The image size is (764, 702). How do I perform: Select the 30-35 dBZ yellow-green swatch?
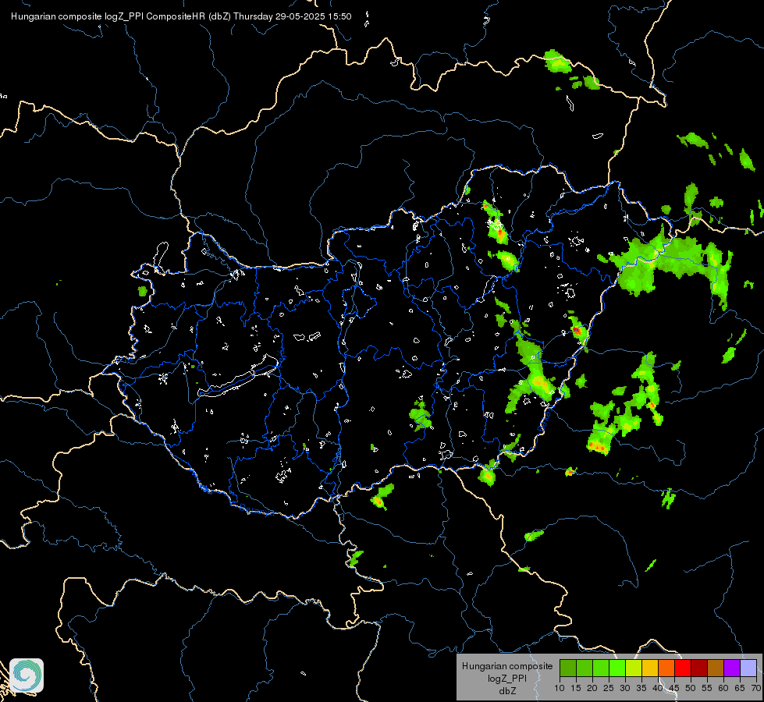634,668
